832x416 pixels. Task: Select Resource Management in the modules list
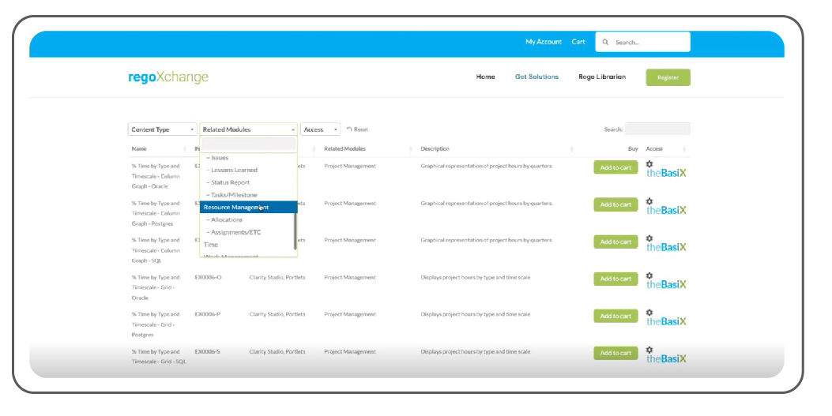(248, 207)
